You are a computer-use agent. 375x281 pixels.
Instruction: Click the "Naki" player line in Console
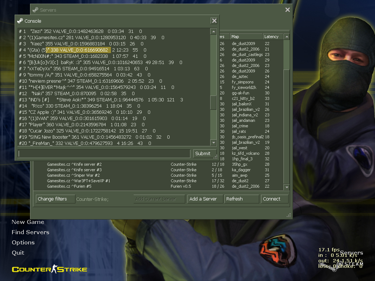pos(77,93)
